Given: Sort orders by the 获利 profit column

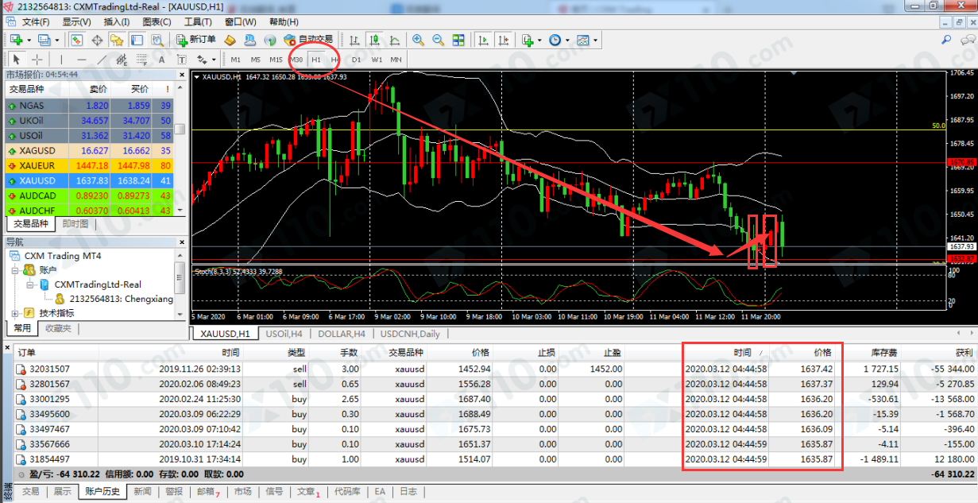Looking at the screenshot, I should 963,352.
